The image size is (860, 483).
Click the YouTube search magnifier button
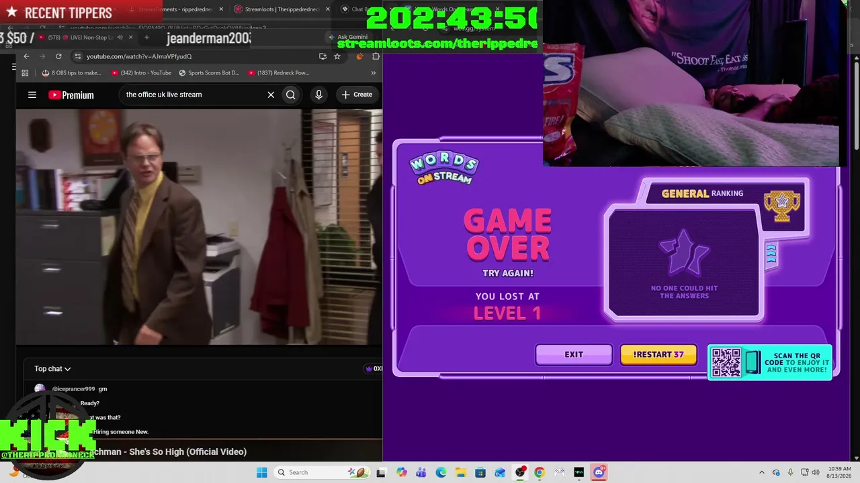[x=291, y=95]
